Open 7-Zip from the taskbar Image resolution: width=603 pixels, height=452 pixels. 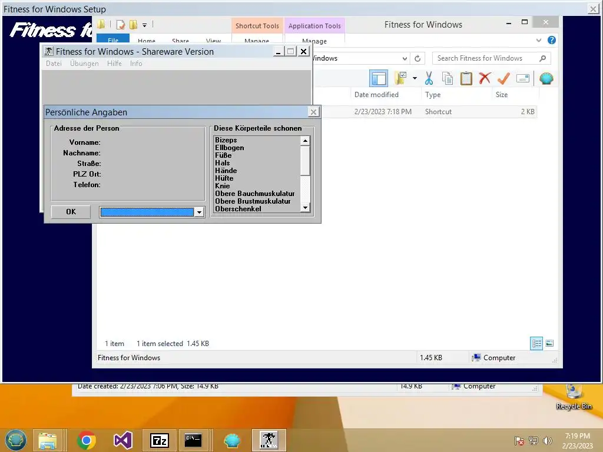pos(160,440)
